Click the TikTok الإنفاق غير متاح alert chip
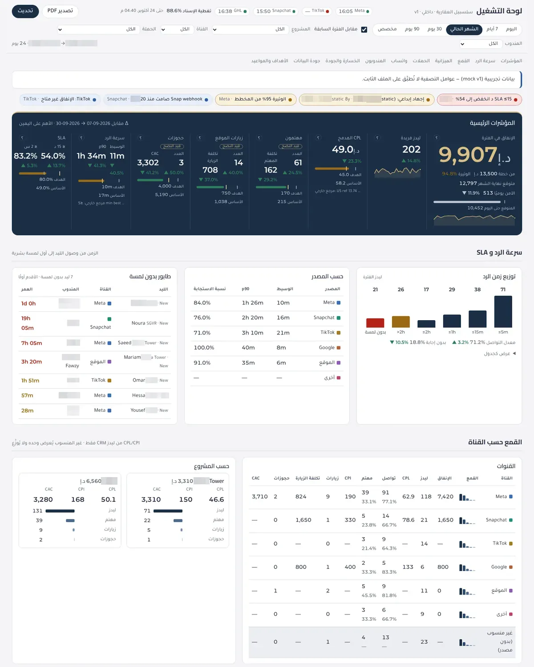The width and height of the screenshot is (534, 667). point(60,100)
